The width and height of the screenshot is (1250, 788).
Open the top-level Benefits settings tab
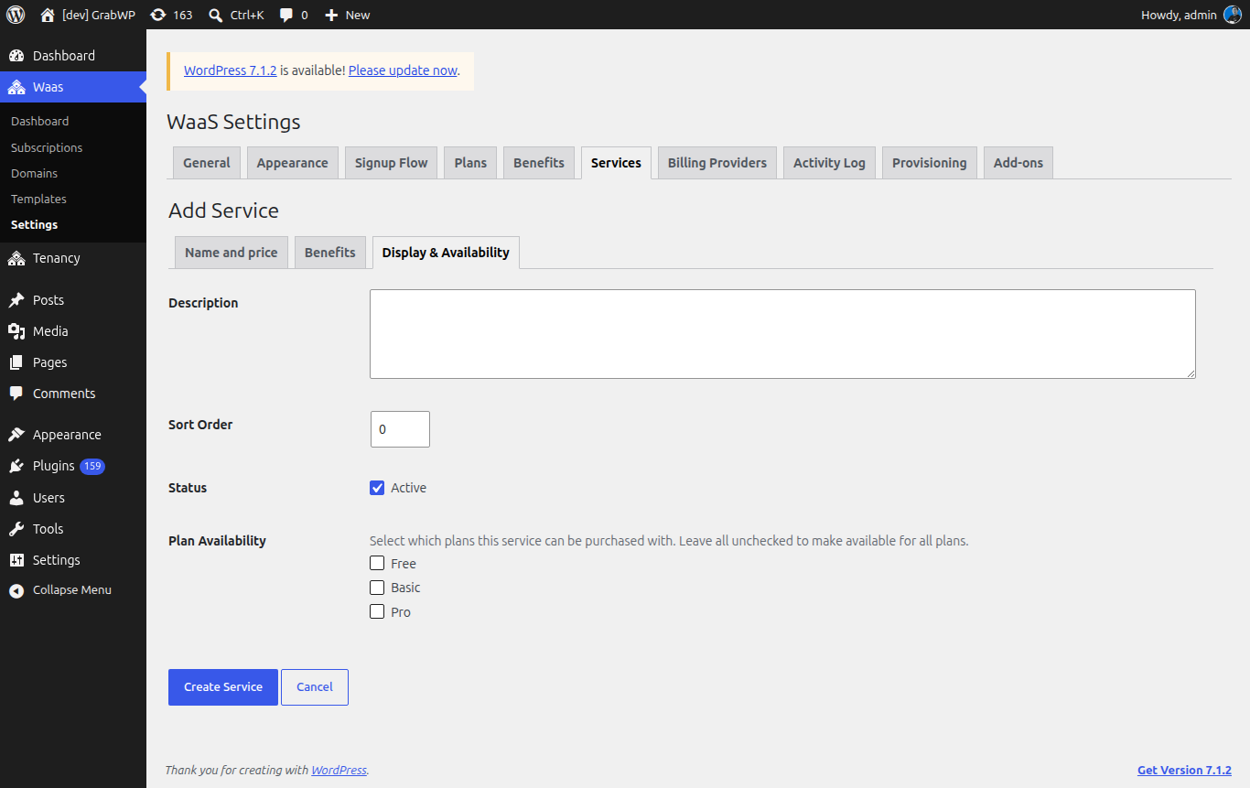(539, 163)
